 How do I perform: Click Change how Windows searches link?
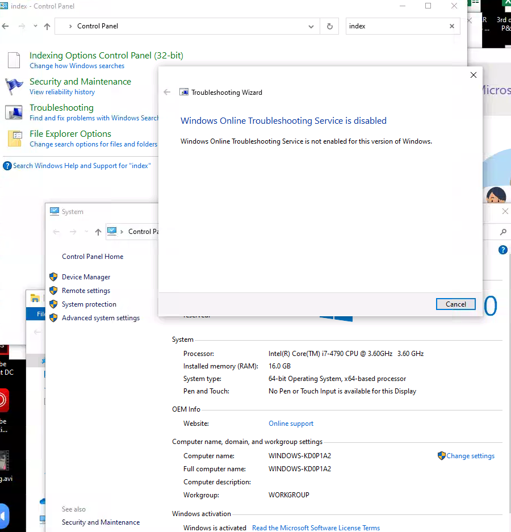(x=77, y=66)
